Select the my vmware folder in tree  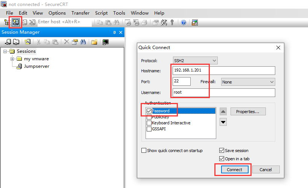tap(36, 59)
